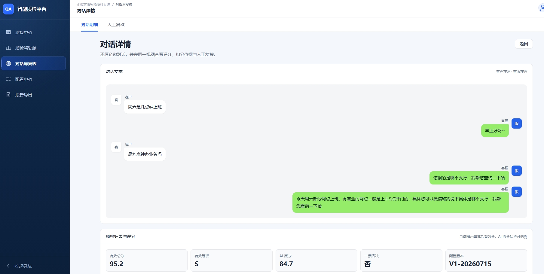Click the AI 原分 card showing 84.7

(316, 260)
